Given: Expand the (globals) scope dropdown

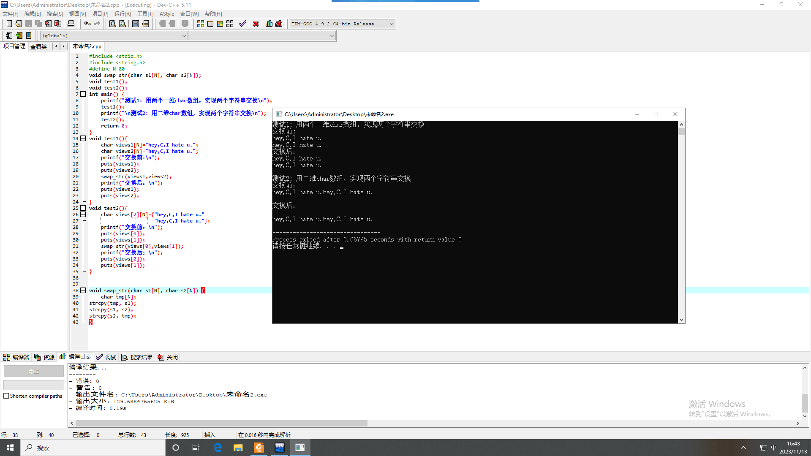Looking at the screenshot, I should click(x=184, y=36).
